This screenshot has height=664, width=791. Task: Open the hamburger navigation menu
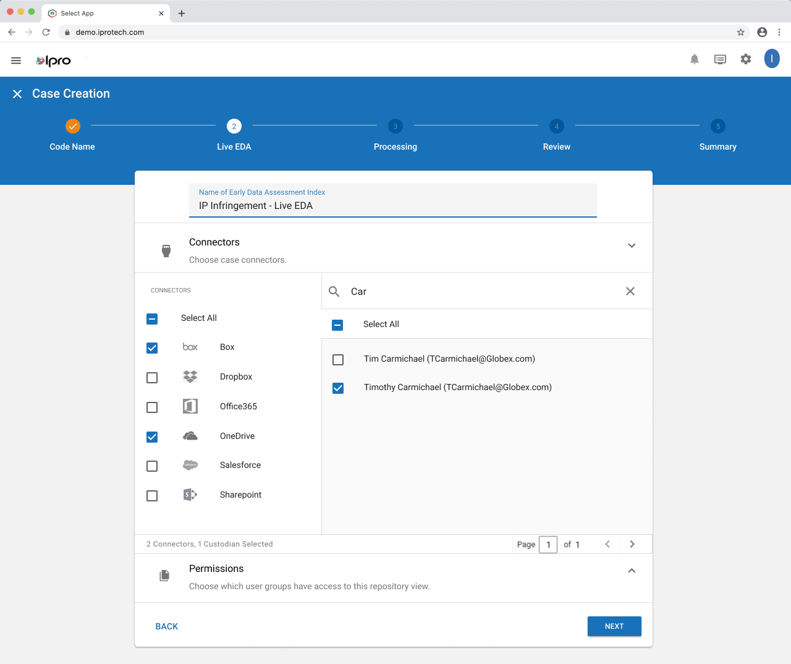15,60
